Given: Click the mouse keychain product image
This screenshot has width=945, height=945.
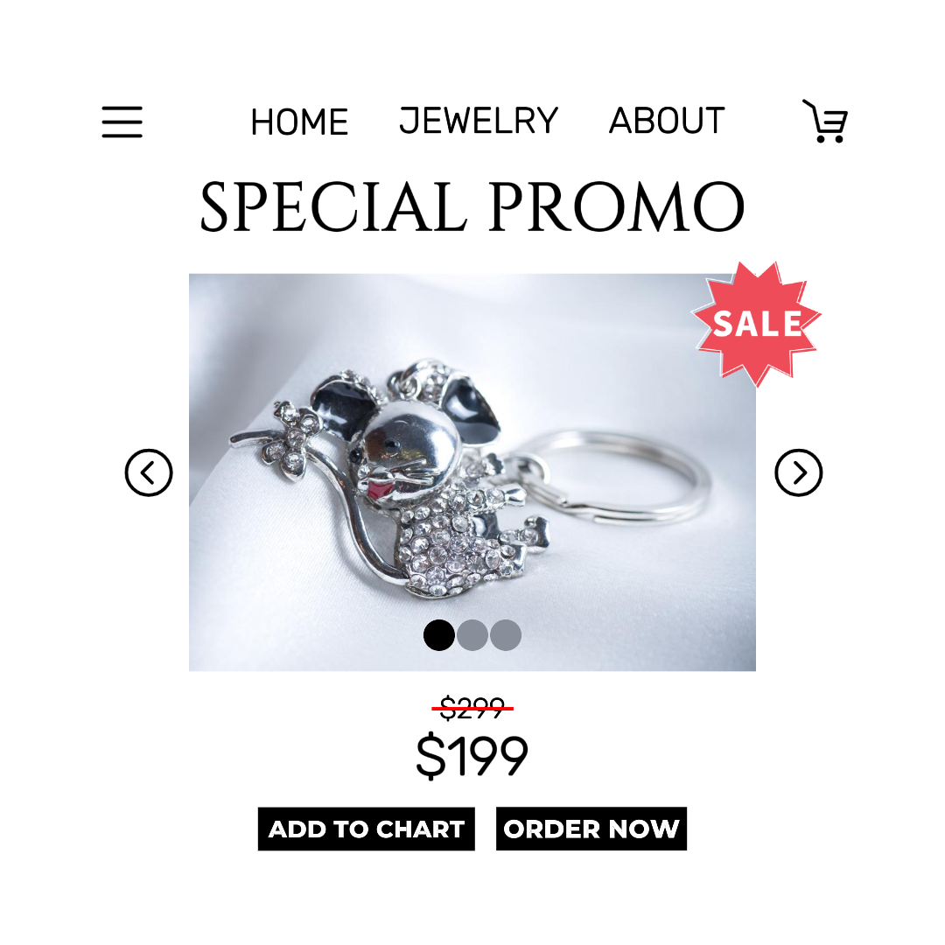Looking at the screenshot, I should click(x=472, y=472).
